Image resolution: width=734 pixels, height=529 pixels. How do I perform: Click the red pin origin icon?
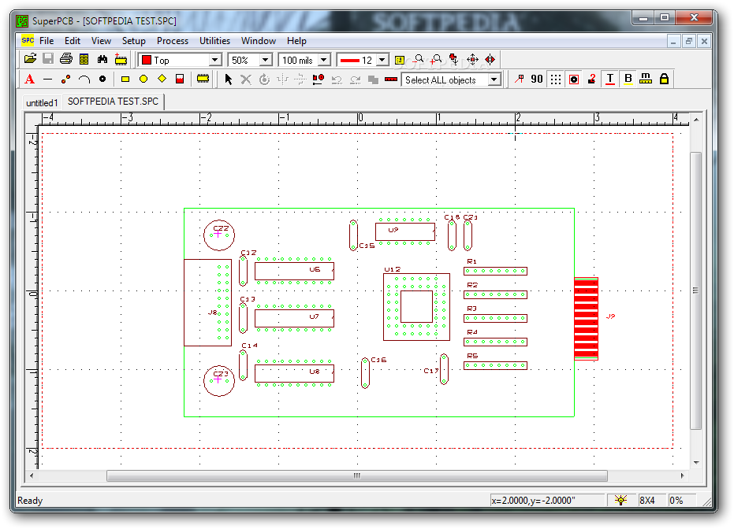[519, 79]
